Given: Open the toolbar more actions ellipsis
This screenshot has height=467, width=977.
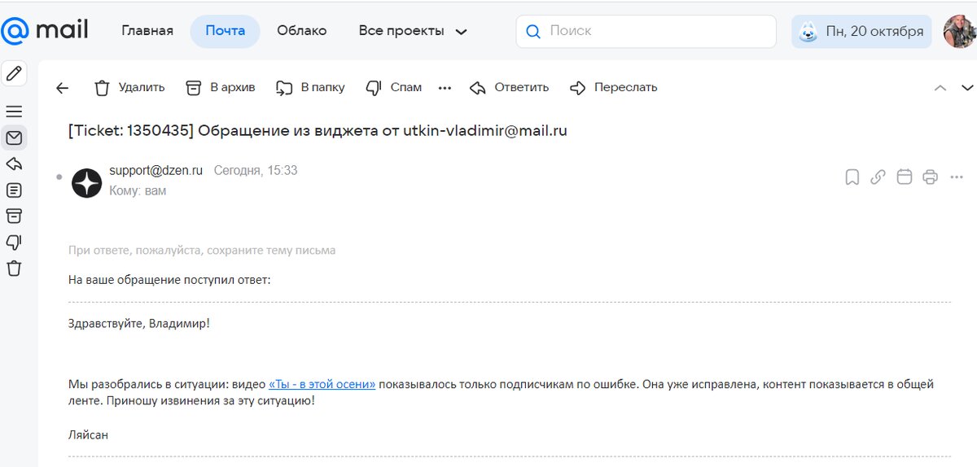Looking at the screenshot, I should 445,88.
